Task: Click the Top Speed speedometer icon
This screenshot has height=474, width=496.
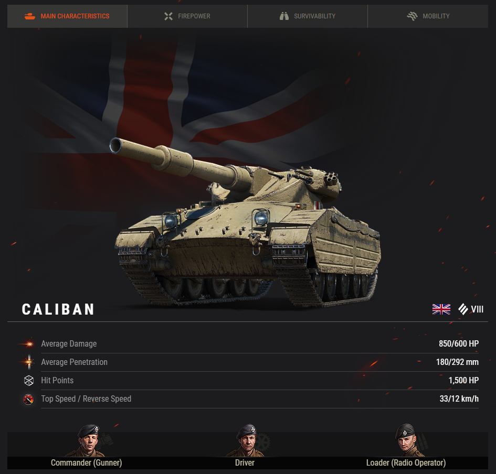Action: [28, 399]
